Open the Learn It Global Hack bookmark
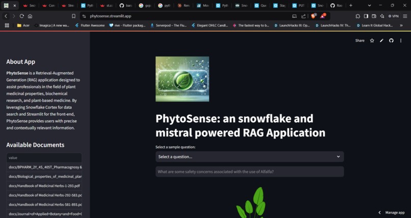The image size is (411, 218). click(x=375, y=25)
